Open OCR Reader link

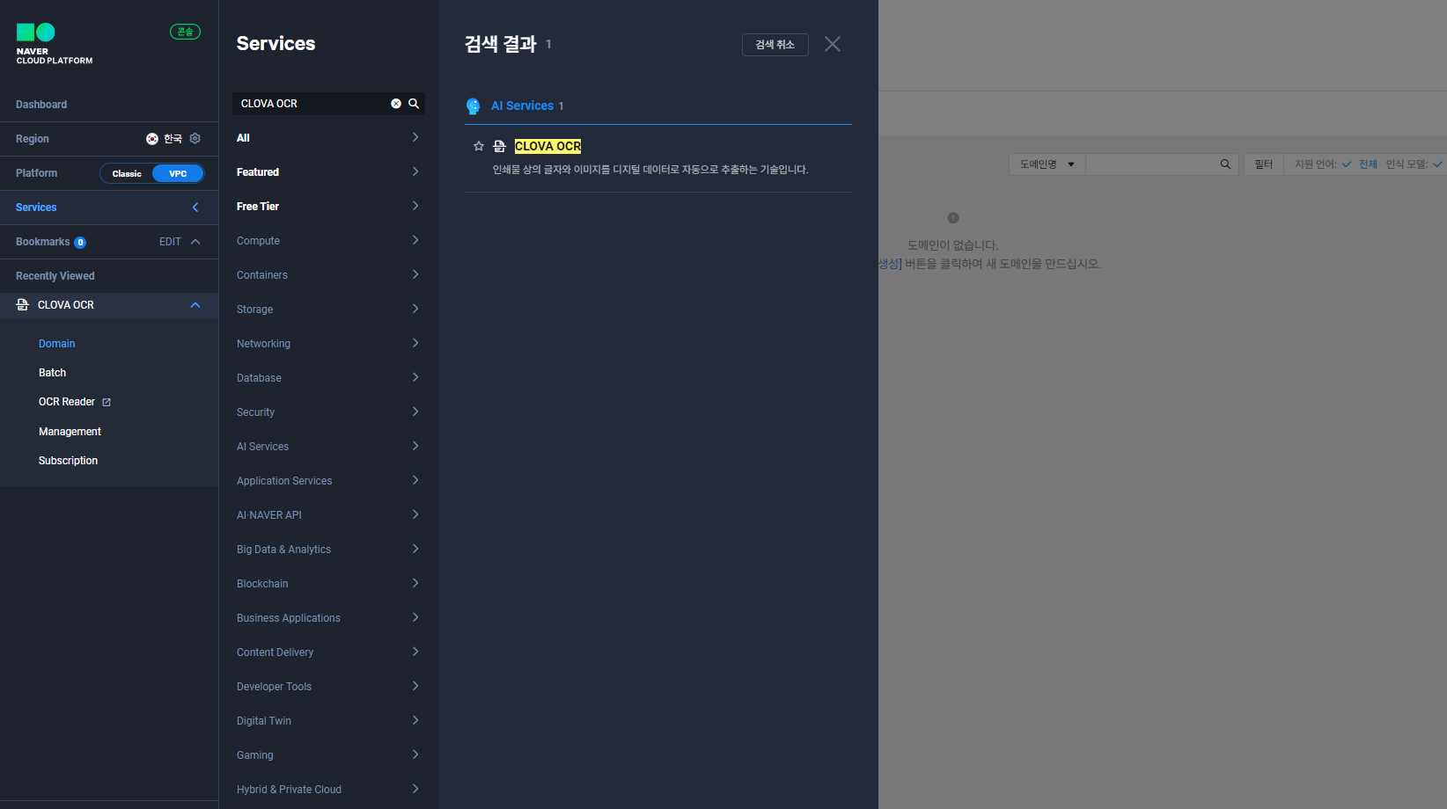[67, 402]
